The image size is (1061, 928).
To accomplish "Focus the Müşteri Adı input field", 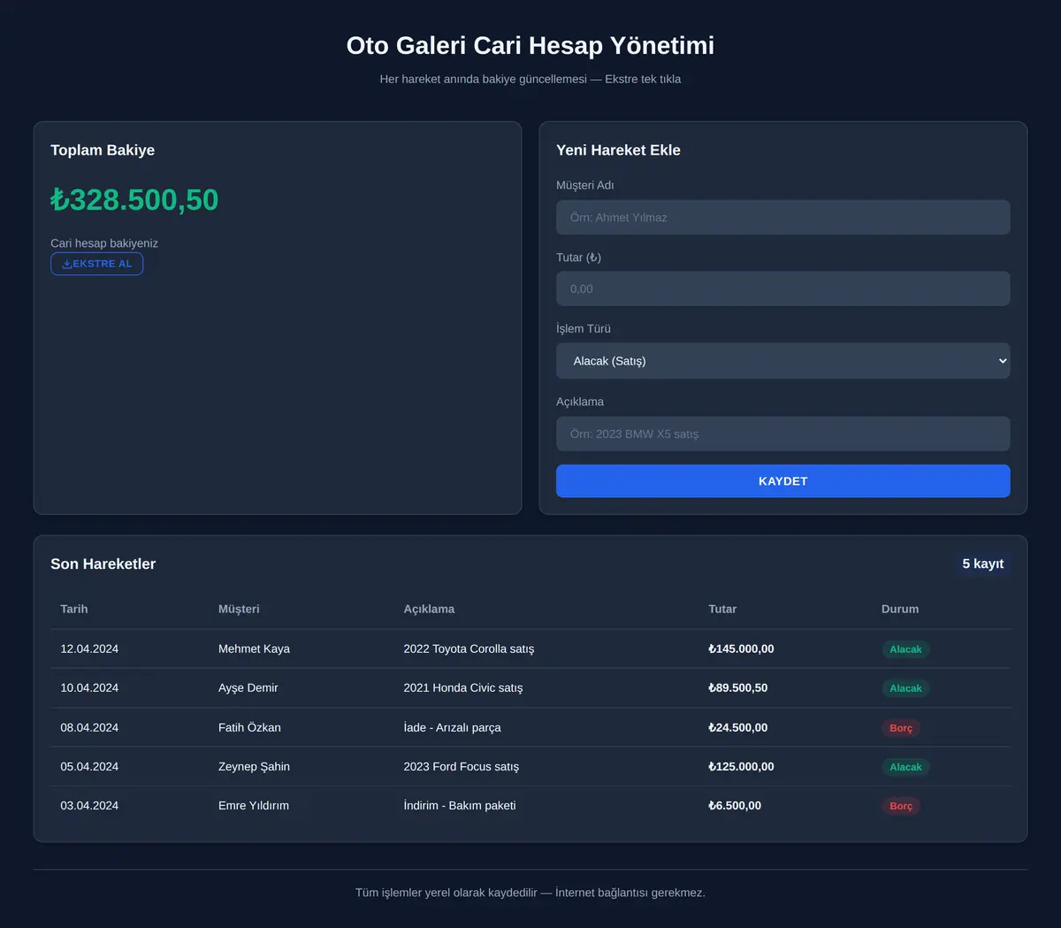I will coord(782,218).
